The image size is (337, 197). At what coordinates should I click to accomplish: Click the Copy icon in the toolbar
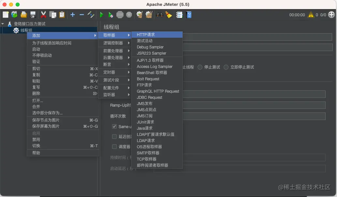point(52,15)
